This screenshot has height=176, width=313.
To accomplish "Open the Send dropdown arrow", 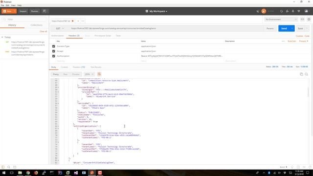I will (292, 28).
